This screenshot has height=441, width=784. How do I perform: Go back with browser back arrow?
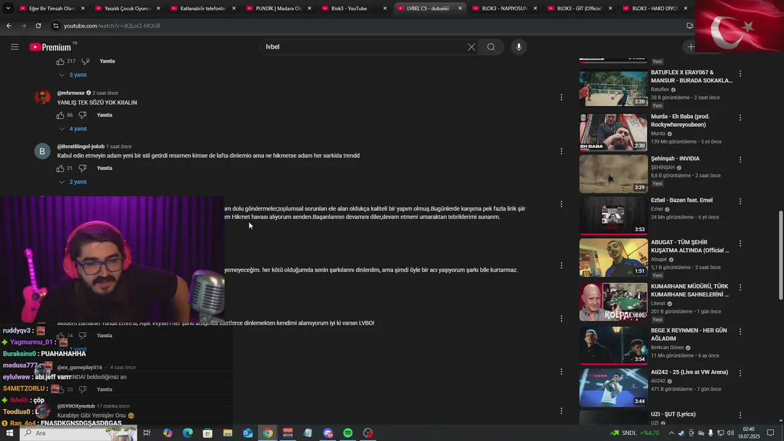point(9,26)
